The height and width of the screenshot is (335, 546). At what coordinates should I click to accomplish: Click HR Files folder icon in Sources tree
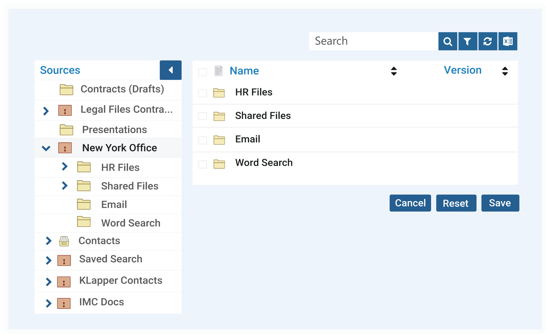84,167
